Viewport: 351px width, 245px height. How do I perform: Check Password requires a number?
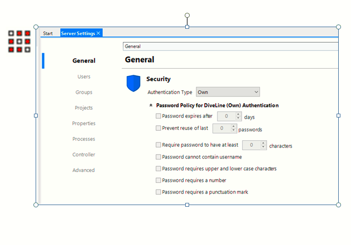click(159, 180)
